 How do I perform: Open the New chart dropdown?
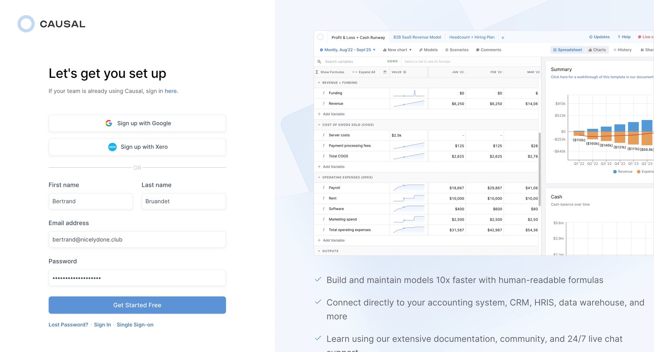coord(398,50)
